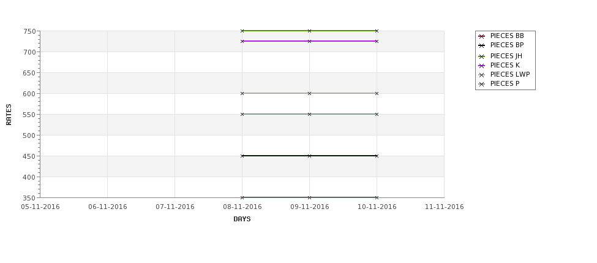597x263 pixels.
Task: Click the PIECES JH legend marker
Action: point(482,56)
